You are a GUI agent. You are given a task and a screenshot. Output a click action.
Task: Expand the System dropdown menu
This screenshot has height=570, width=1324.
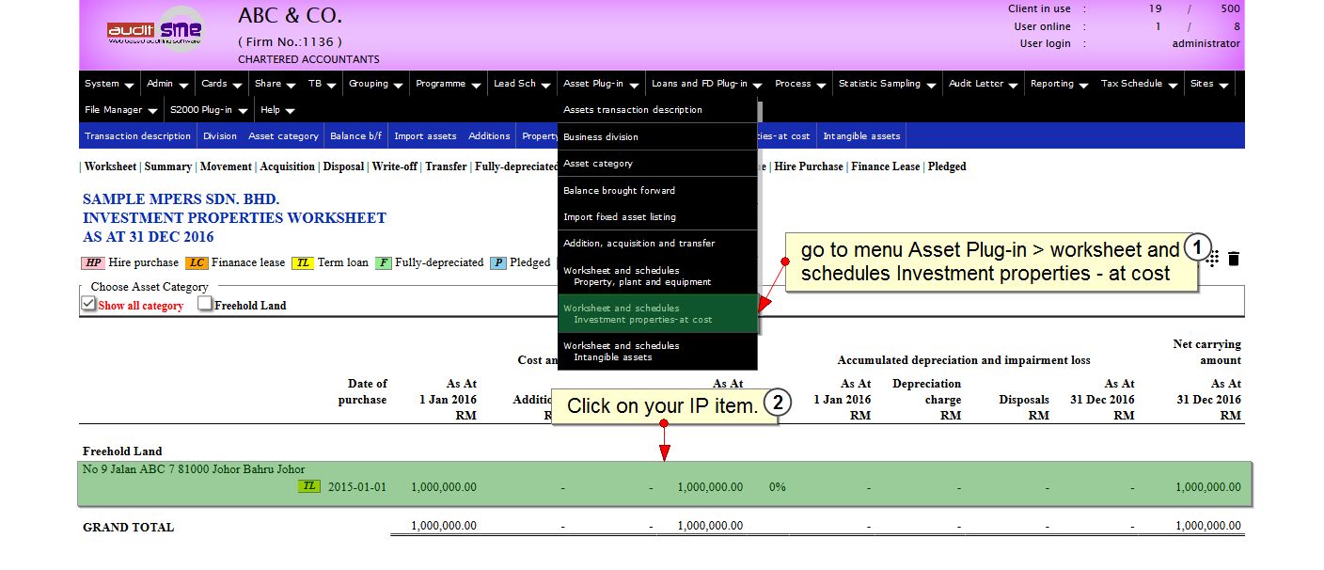pyautogui.click(x=109, y=84)
